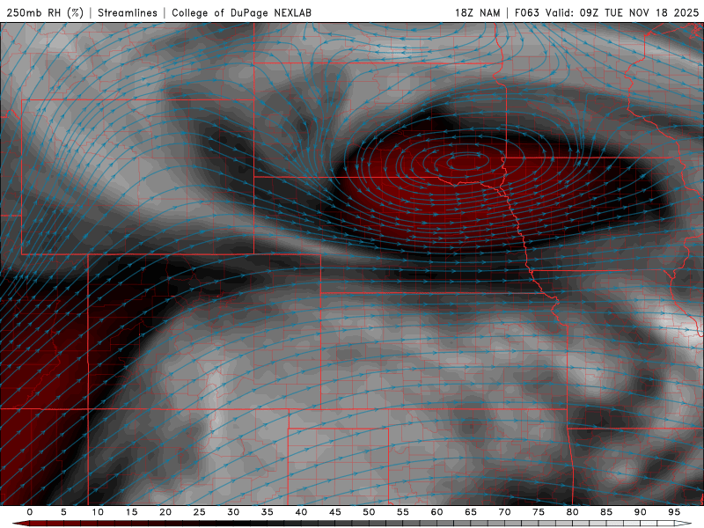Click the 10 label on the legend
The height and width of the screenshot is (528, 704).
[98, 512]
